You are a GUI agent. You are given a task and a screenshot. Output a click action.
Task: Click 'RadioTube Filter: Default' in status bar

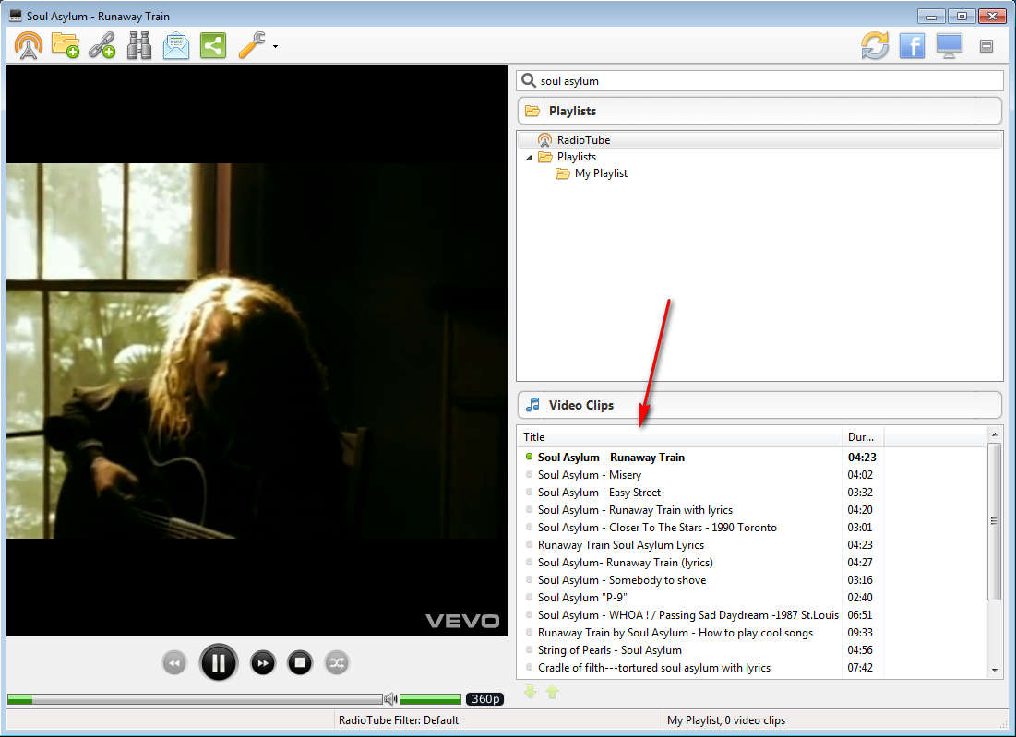399,720
